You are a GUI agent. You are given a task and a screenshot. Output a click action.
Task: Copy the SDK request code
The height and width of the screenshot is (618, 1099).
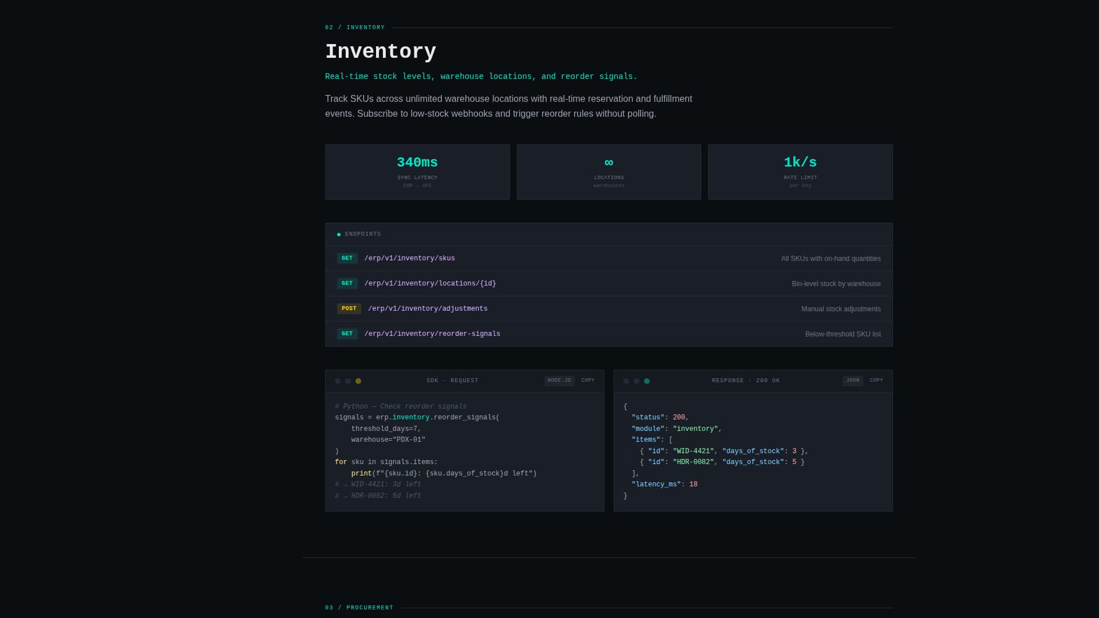[x=588, y=381]
